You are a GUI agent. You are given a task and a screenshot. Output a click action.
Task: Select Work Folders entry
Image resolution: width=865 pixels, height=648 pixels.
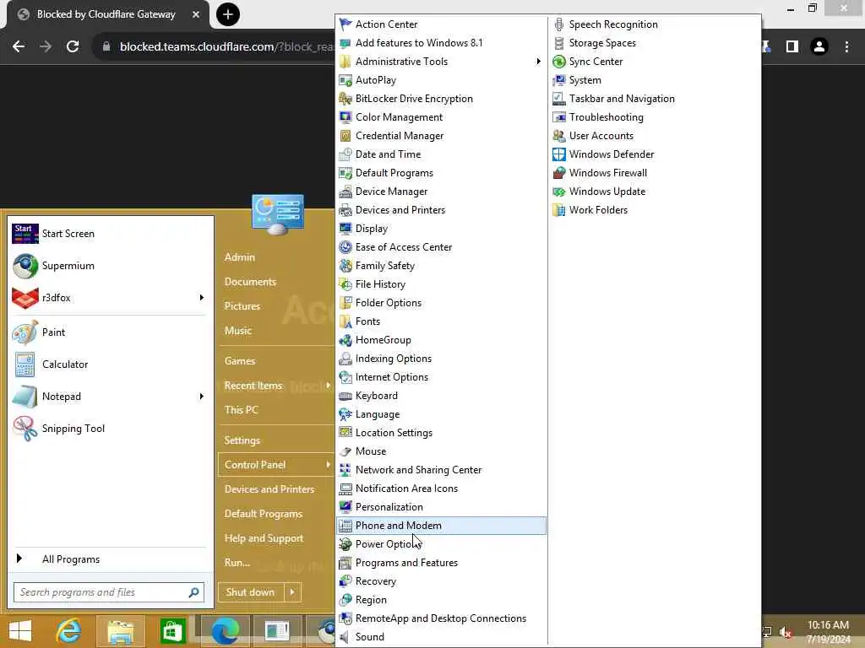click(x=656, y=210)
